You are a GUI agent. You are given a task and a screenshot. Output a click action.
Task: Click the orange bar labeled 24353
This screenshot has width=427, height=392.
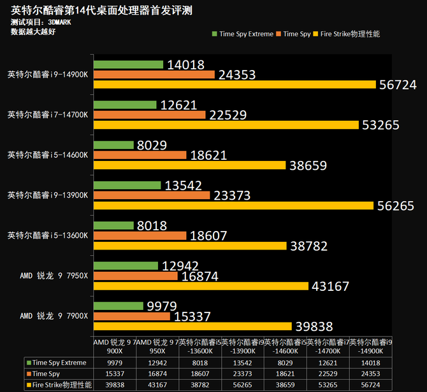tap(154, 74)
